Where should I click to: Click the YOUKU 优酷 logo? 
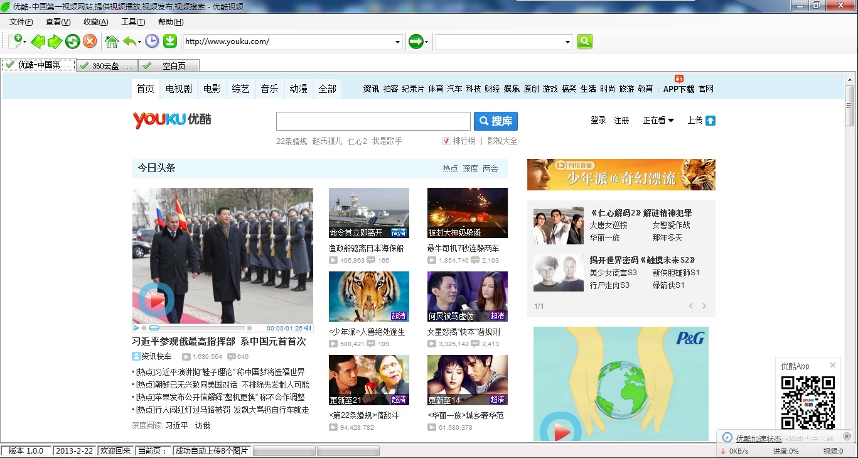coord(172,120)
